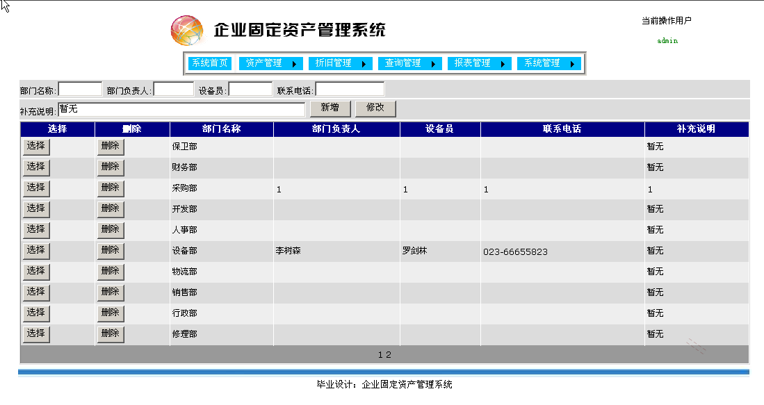Click the 部门名称 column header
This screenshot has height=405, width=764.
(222, 129)
